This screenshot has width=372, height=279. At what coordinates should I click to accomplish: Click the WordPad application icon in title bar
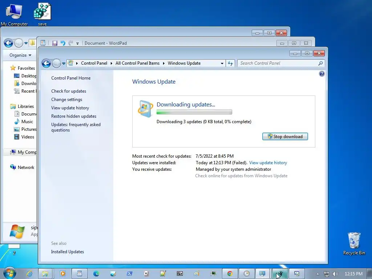click(x=43, y=43)
